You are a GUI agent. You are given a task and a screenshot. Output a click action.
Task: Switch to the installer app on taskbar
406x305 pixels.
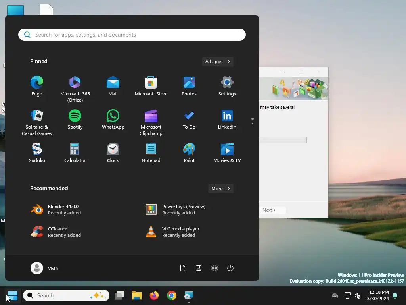[189, 295]
